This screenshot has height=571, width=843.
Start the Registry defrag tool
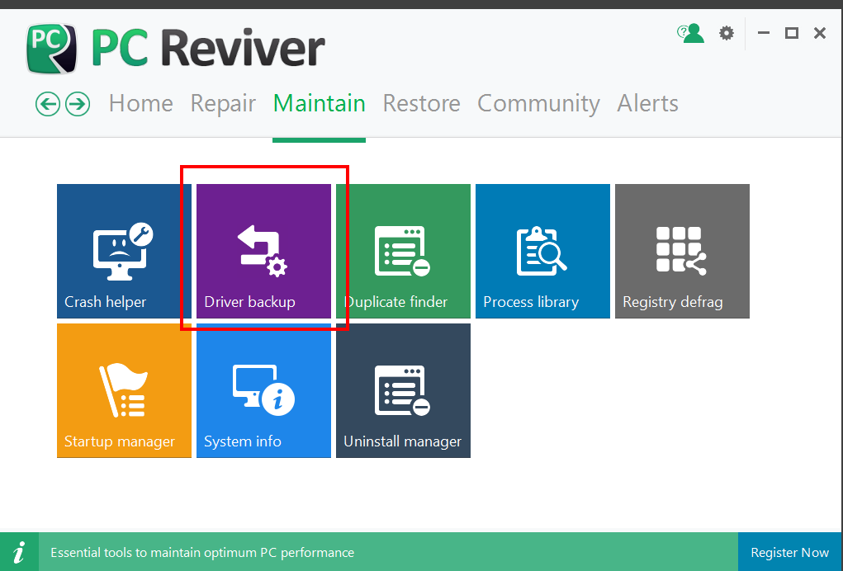pos(682,251)
